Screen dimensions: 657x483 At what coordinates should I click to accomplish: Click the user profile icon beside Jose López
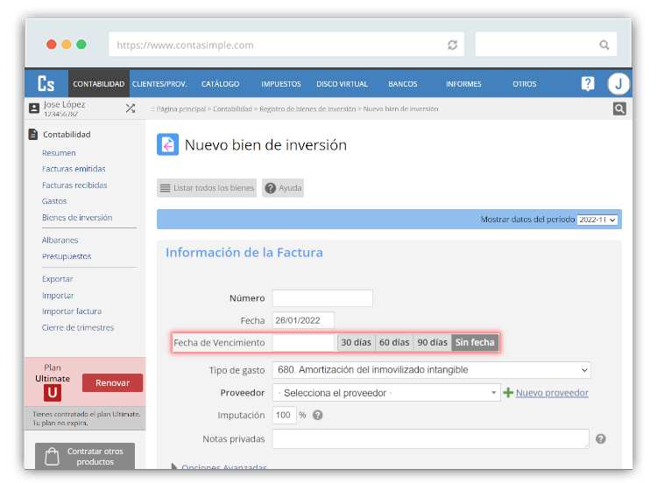point(34,108)
